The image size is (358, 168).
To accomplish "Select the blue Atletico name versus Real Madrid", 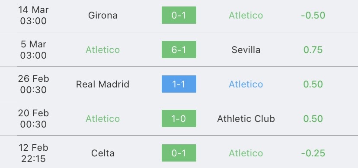I will [x=246, y=84].
